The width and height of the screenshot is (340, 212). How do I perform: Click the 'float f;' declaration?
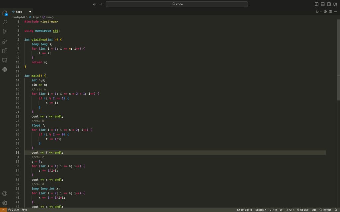pos(39,126)
